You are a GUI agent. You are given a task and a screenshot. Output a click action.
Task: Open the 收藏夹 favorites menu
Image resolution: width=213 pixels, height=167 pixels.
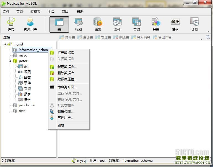point(35,12)
